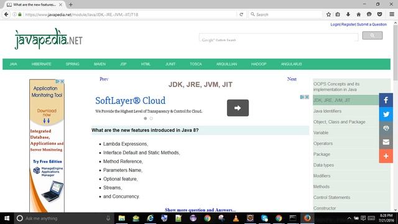Open the Firefox hamburger menu

pyautogui.click(x=392, y=14)
